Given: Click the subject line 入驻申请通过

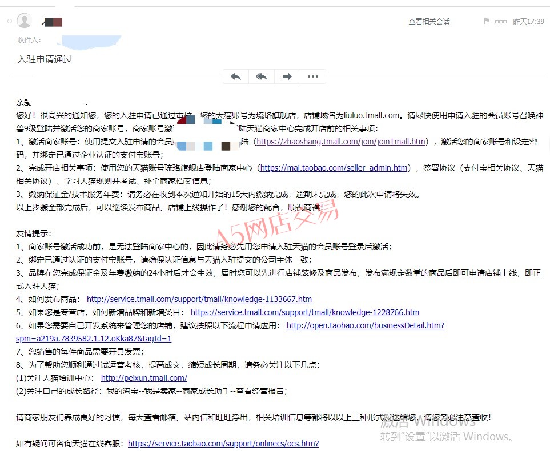Looking at the screenshot, I should (45, 59).
